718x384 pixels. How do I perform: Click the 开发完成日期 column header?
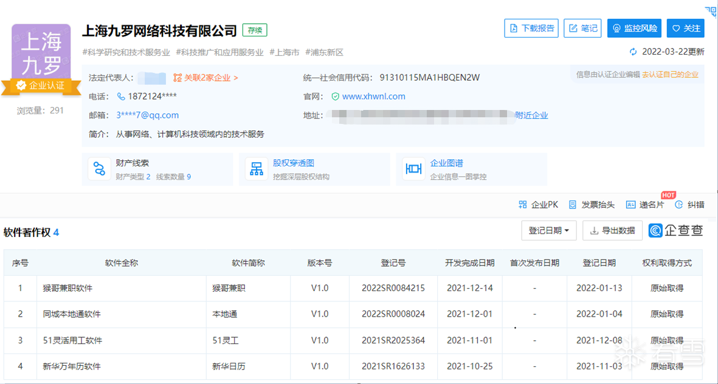click(470, 262)
